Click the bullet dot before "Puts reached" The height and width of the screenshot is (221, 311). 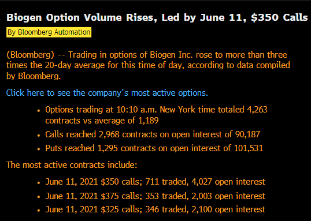pyautogui.click(x=39, y=149)
